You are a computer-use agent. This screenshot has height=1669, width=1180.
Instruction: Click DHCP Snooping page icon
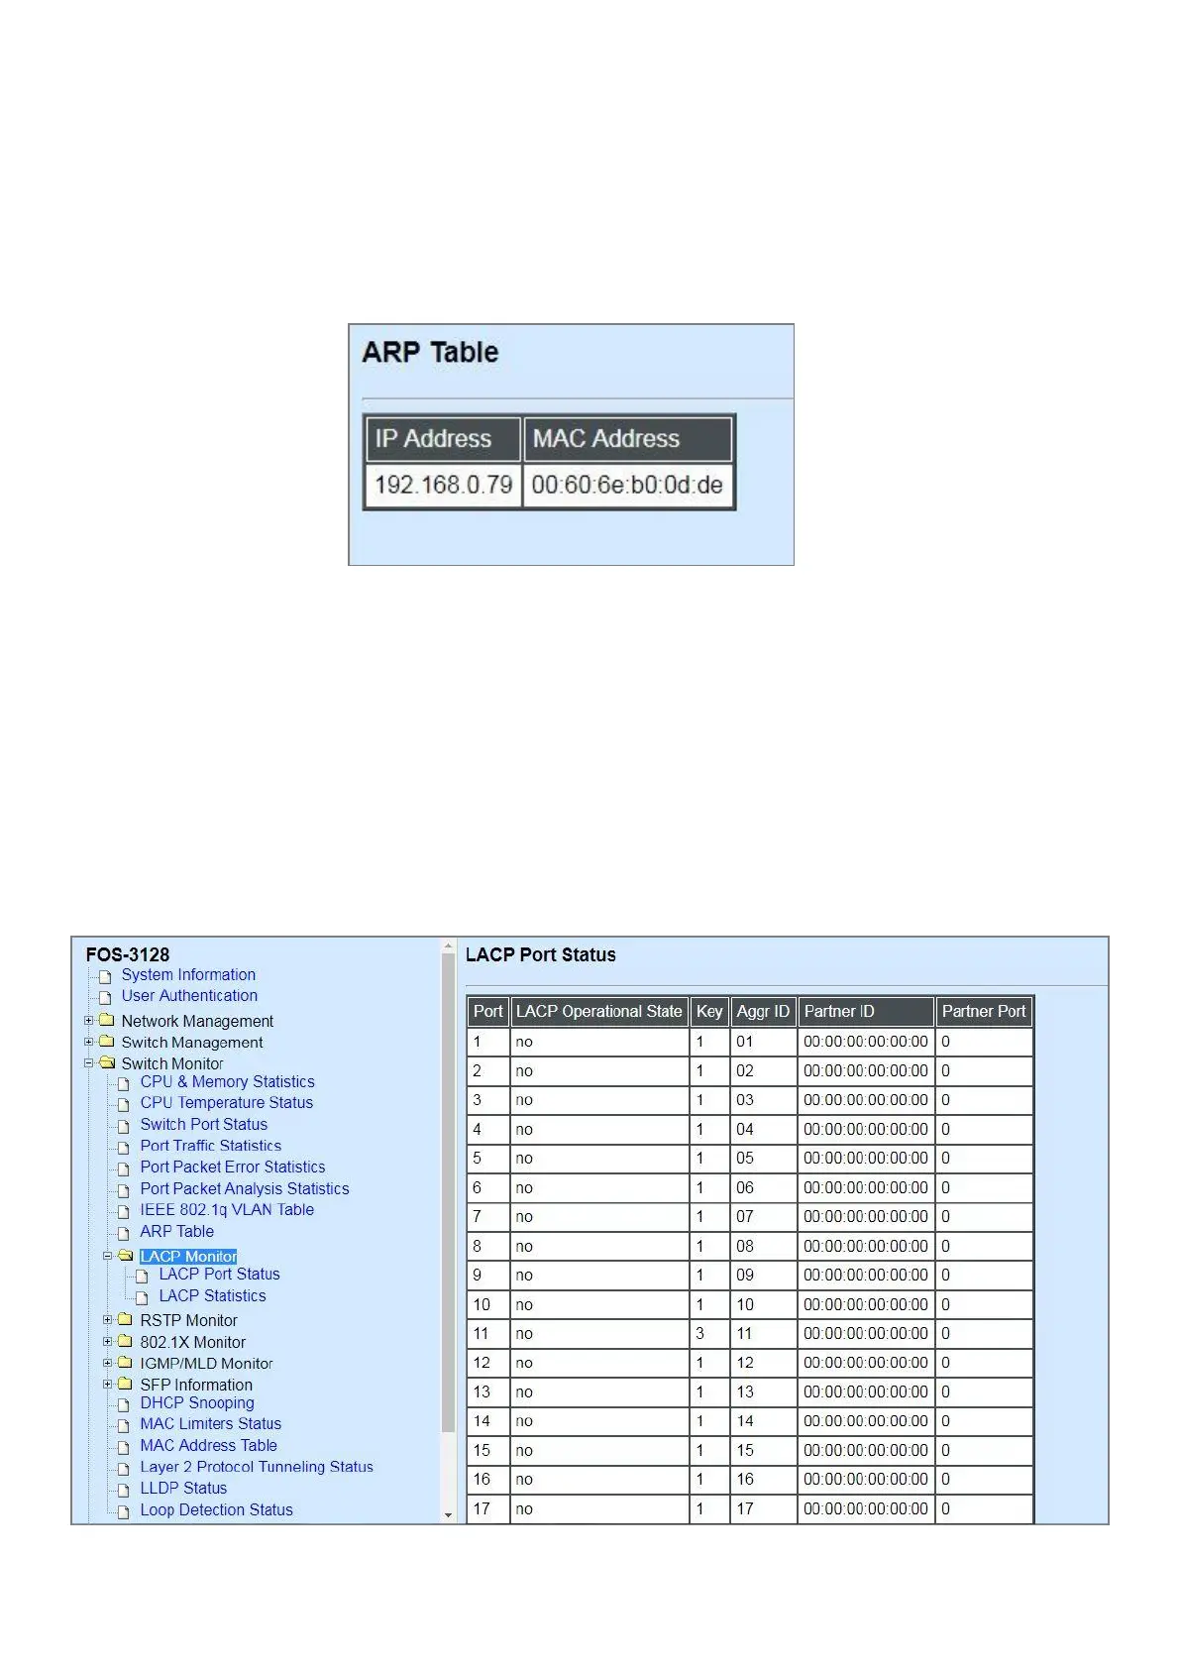[124, 1405]
